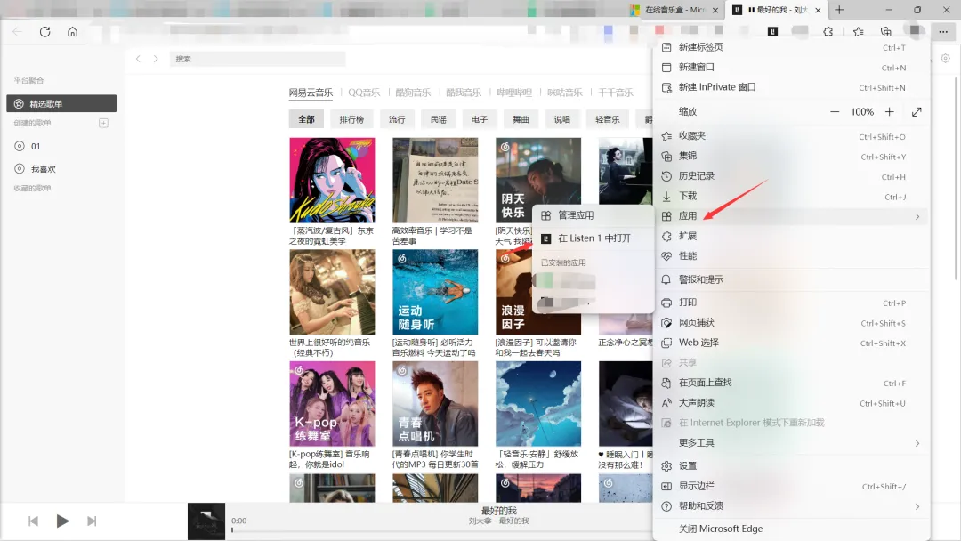The height and width of the screenshot is (541, 961).
Task: Filter playlists by 流行
Action: (397, 119)
